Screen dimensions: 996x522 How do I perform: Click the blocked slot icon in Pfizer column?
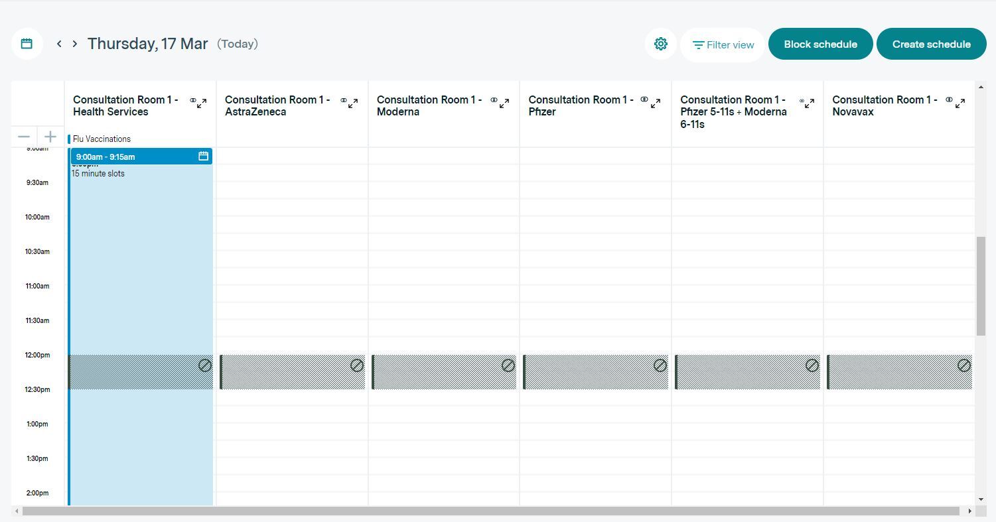point(660,365)
